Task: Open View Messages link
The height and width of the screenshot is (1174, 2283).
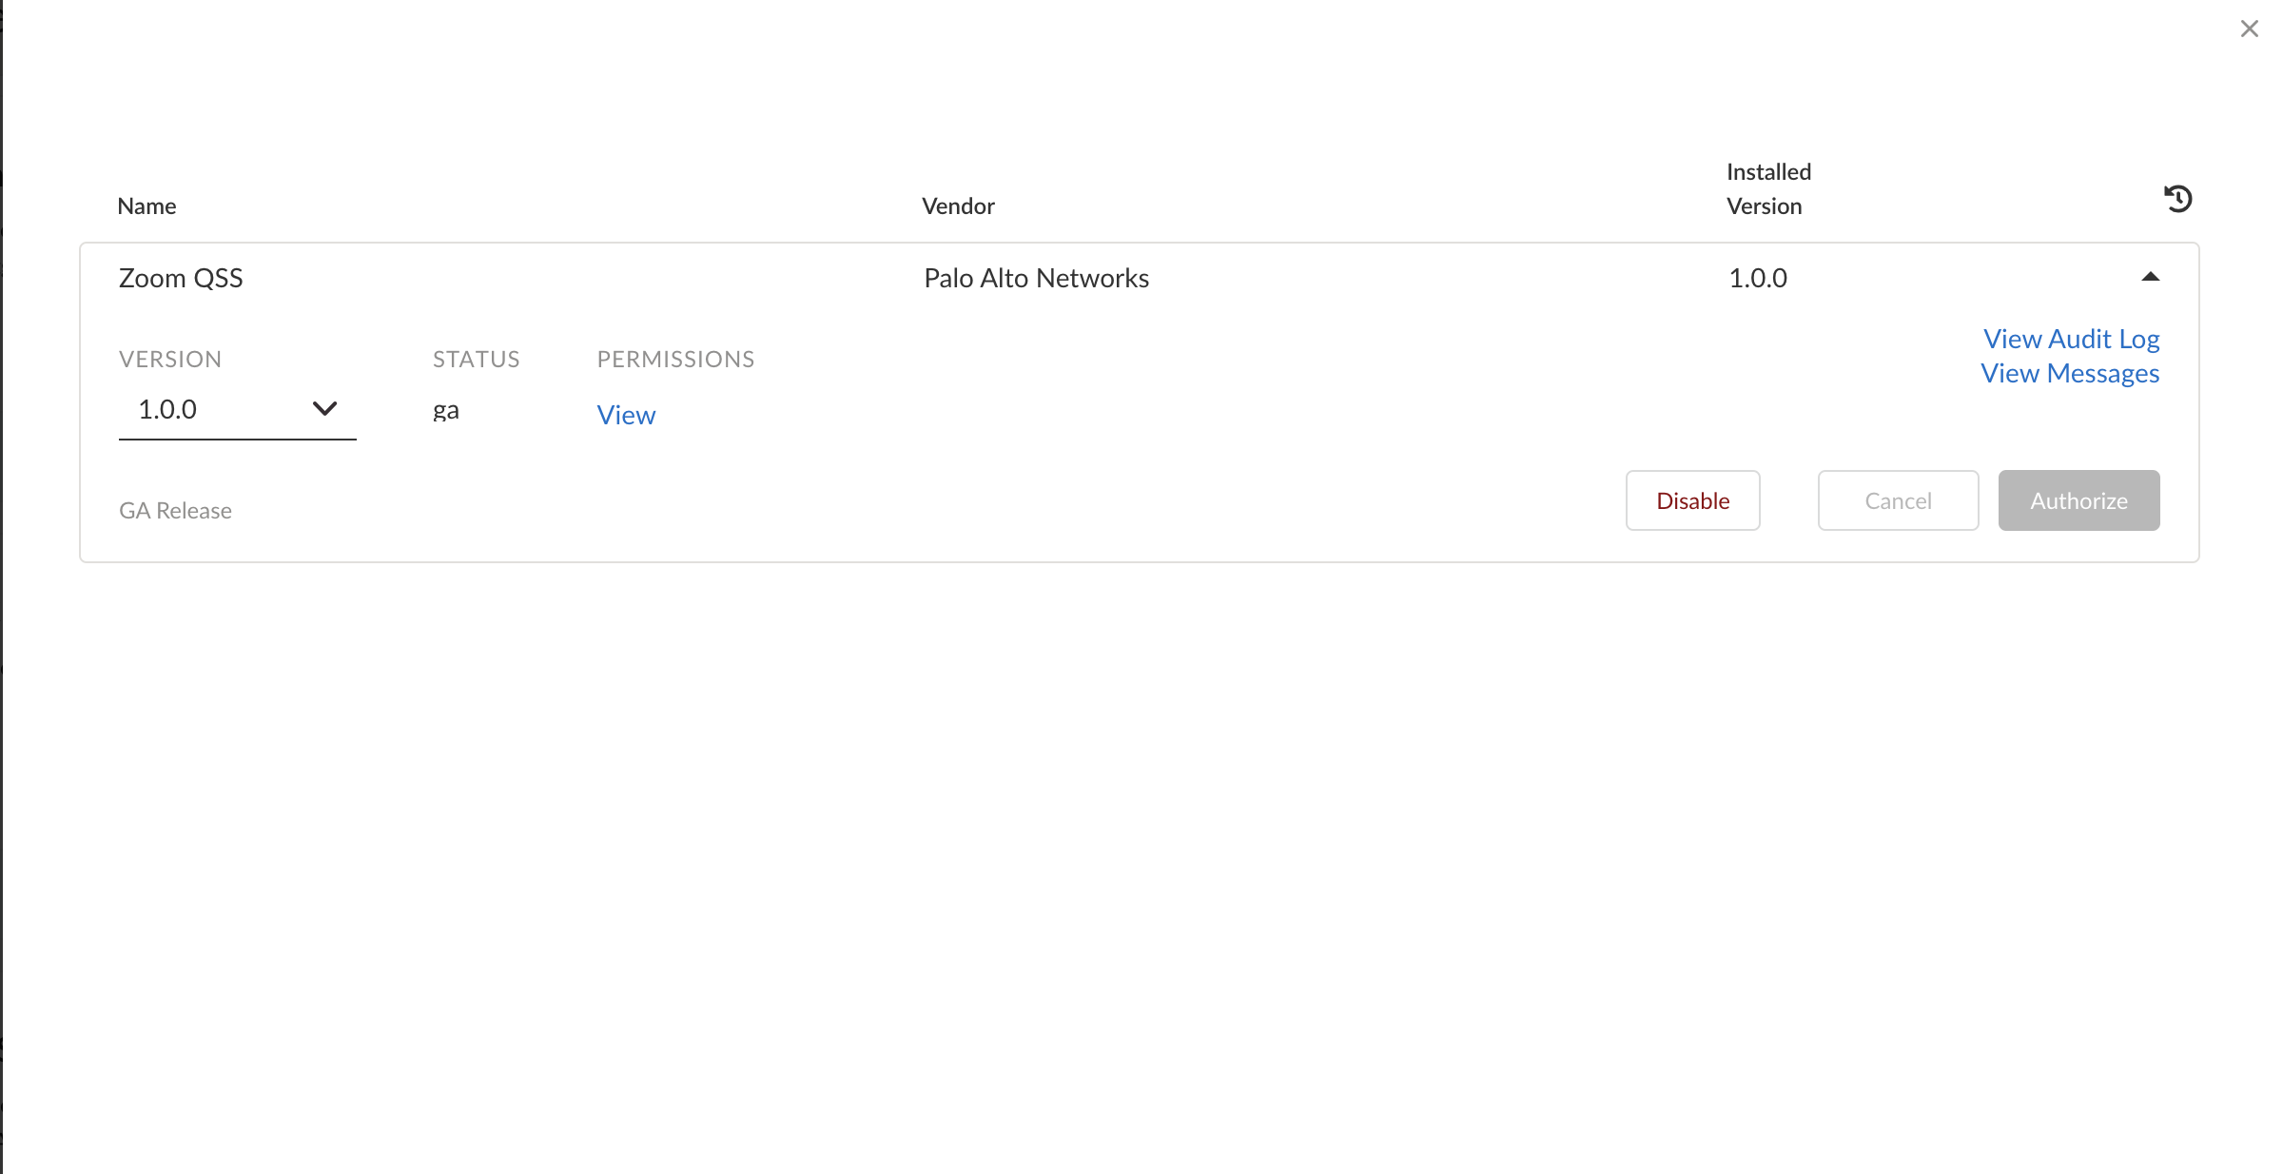Action: pos(2070,374)
